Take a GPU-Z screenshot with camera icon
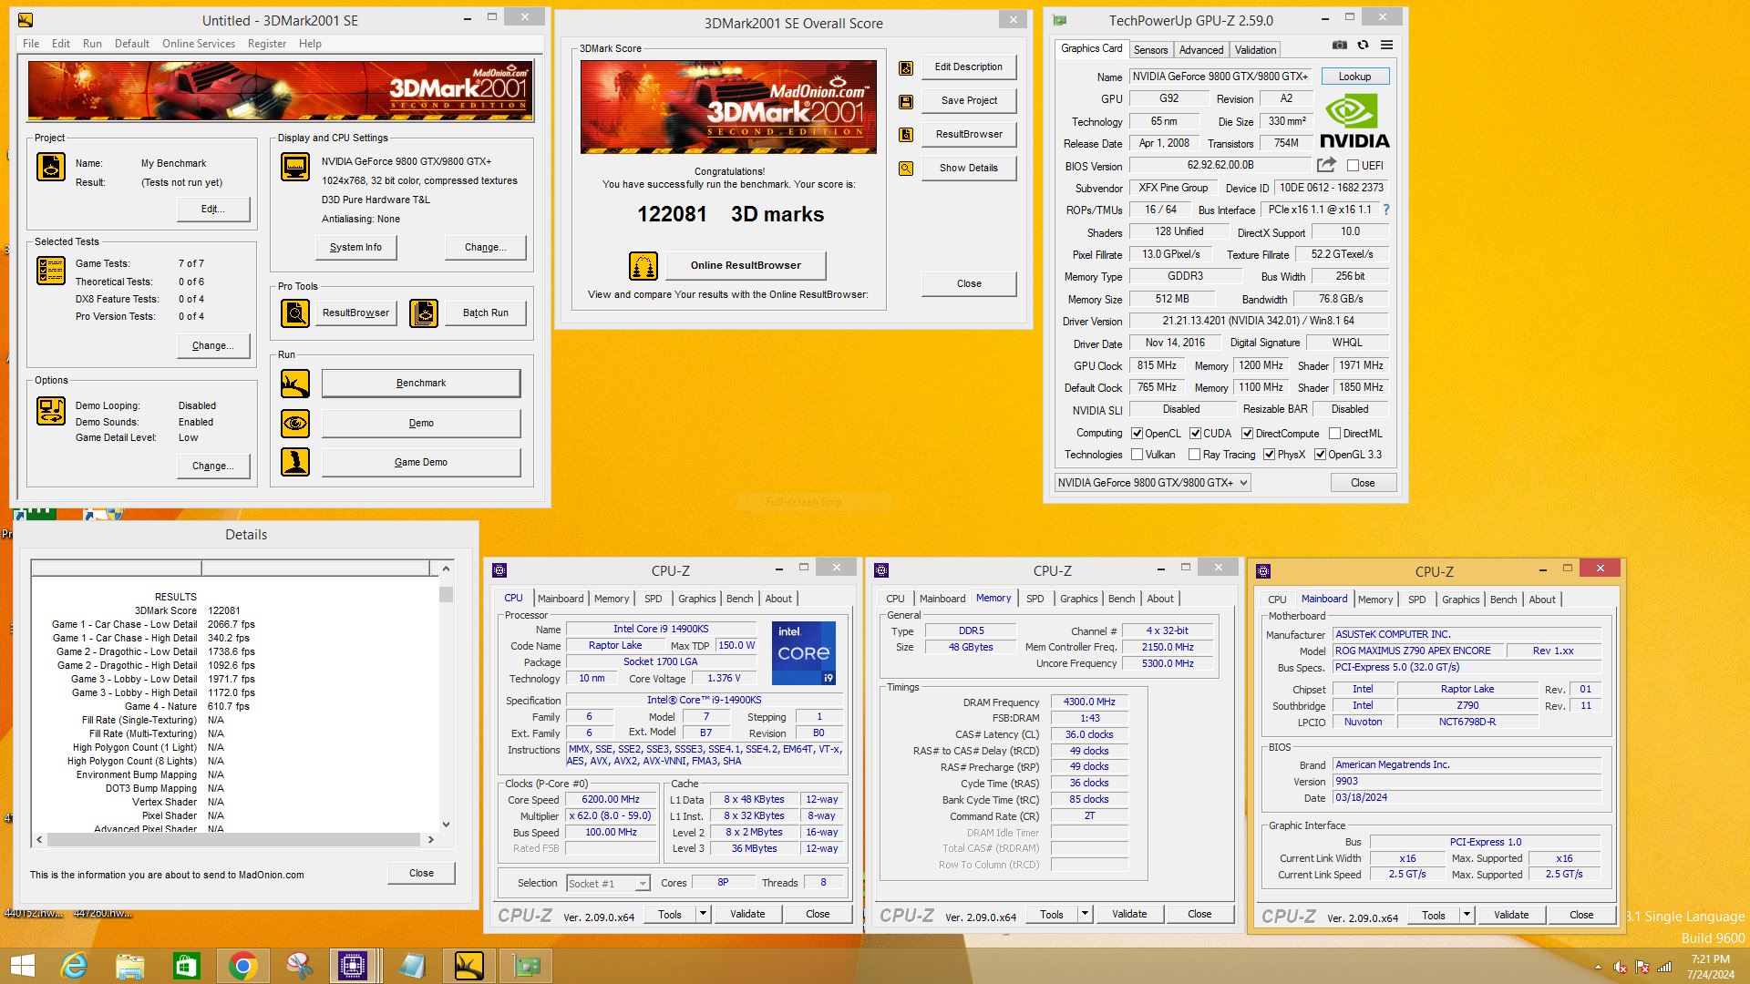 coord(1339,45)
